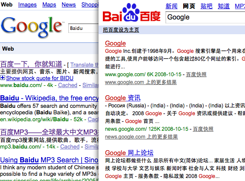Select the 知道 tab on Baidu
Screen dimensions: 245x181
(x=224, y=6)
